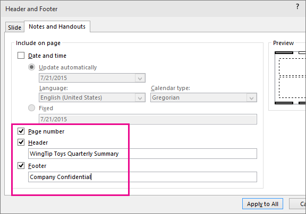The image size is (306, 214).
Task: Click the WingTip Toys Quarterly Summary header field
Action: point(142,154)
